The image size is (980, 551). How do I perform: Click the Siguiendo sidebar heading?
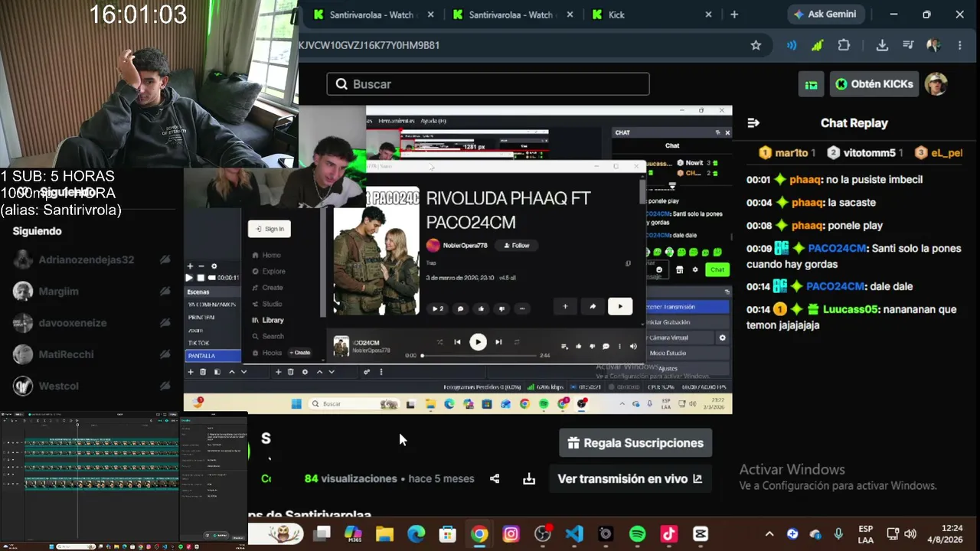(x=37, y=231)
